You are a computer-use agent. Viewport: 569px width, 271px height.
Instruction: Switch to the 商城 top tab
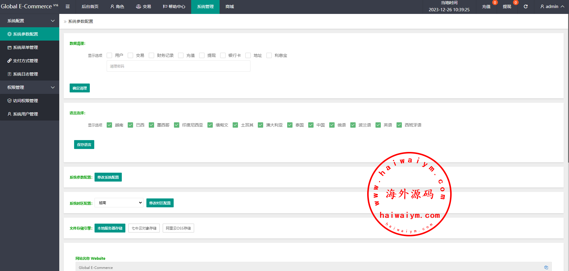click(x=230, y=7)
